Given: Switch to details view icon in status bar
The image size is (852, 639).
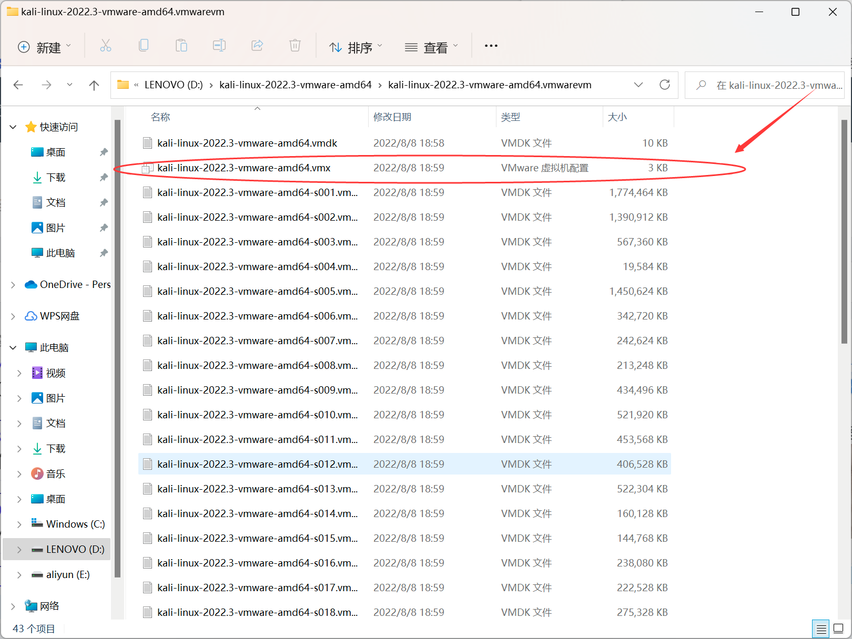Looking at the screenshot, I should [x=821, y=628].
